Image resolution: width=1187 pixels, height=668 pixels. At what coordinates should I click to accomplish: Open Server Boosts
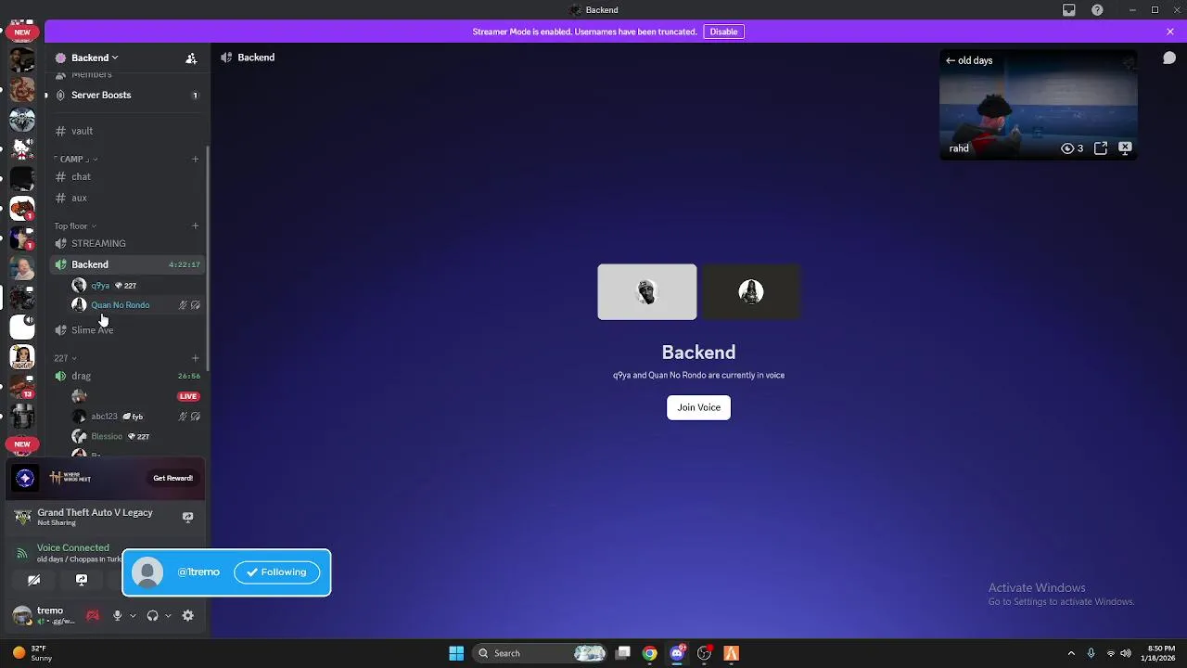click(x=126, y=95)
